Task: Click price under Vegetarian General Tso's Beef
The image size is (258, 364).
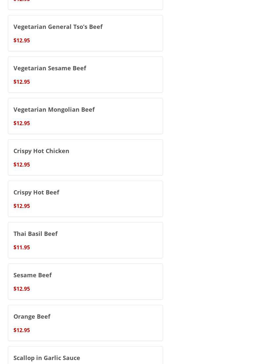Action: click(x=22, y=40)
